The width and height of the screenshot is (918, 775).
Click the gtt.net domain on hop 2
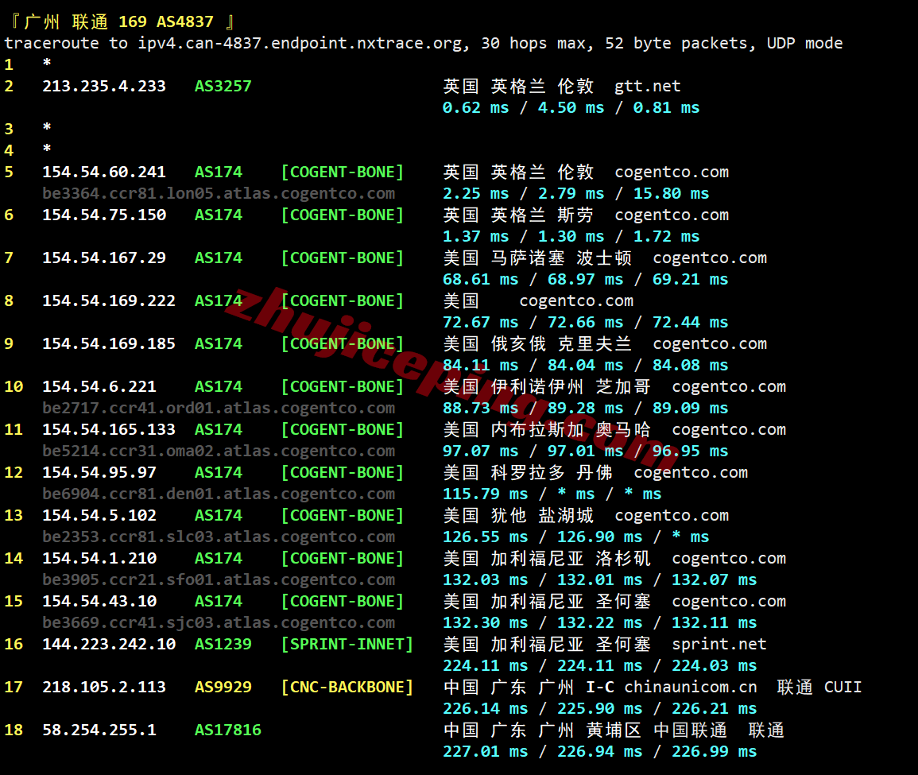[646, 86]
